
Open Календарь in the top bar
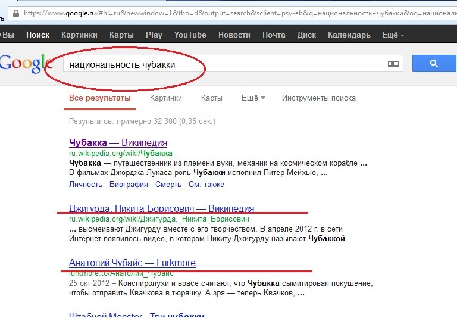coord(349,35)
